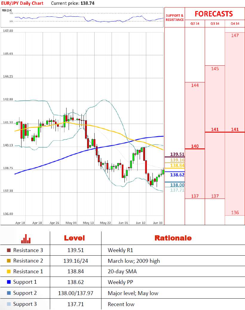Select the Q4 14 forecast column header
Screen dimensions: 245x310
point(235,24)
